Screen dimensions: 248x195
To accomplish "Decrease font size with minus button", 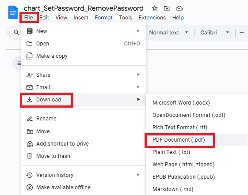I will click(241, 33).
